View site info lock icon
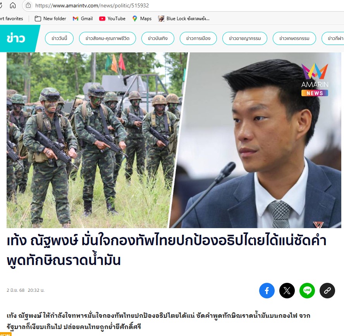Viewport: 344px width, 336px height. (x=28, y=5)
